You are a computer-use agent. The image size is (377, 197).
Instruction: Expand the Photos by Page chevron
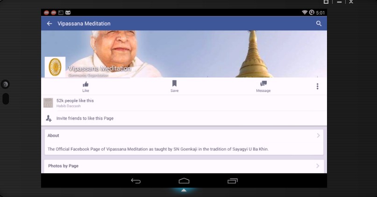318,166
